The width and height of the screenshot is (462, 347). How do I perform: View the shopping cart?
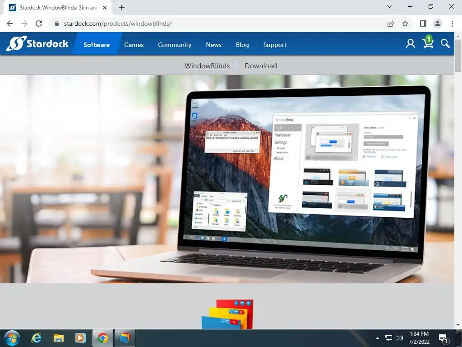pos(428,42)
